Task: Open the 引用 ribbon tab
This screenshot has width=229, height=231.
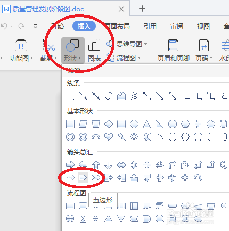Action: pyautogui.click(x=150, y=27)
